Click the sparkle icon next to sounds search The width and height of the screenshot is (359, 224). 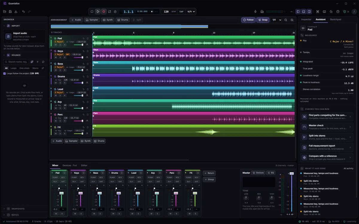tap(32, 62)
